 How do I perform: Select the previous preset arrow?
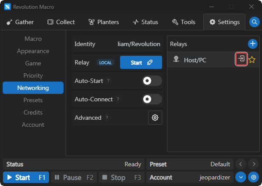(241, 164)
